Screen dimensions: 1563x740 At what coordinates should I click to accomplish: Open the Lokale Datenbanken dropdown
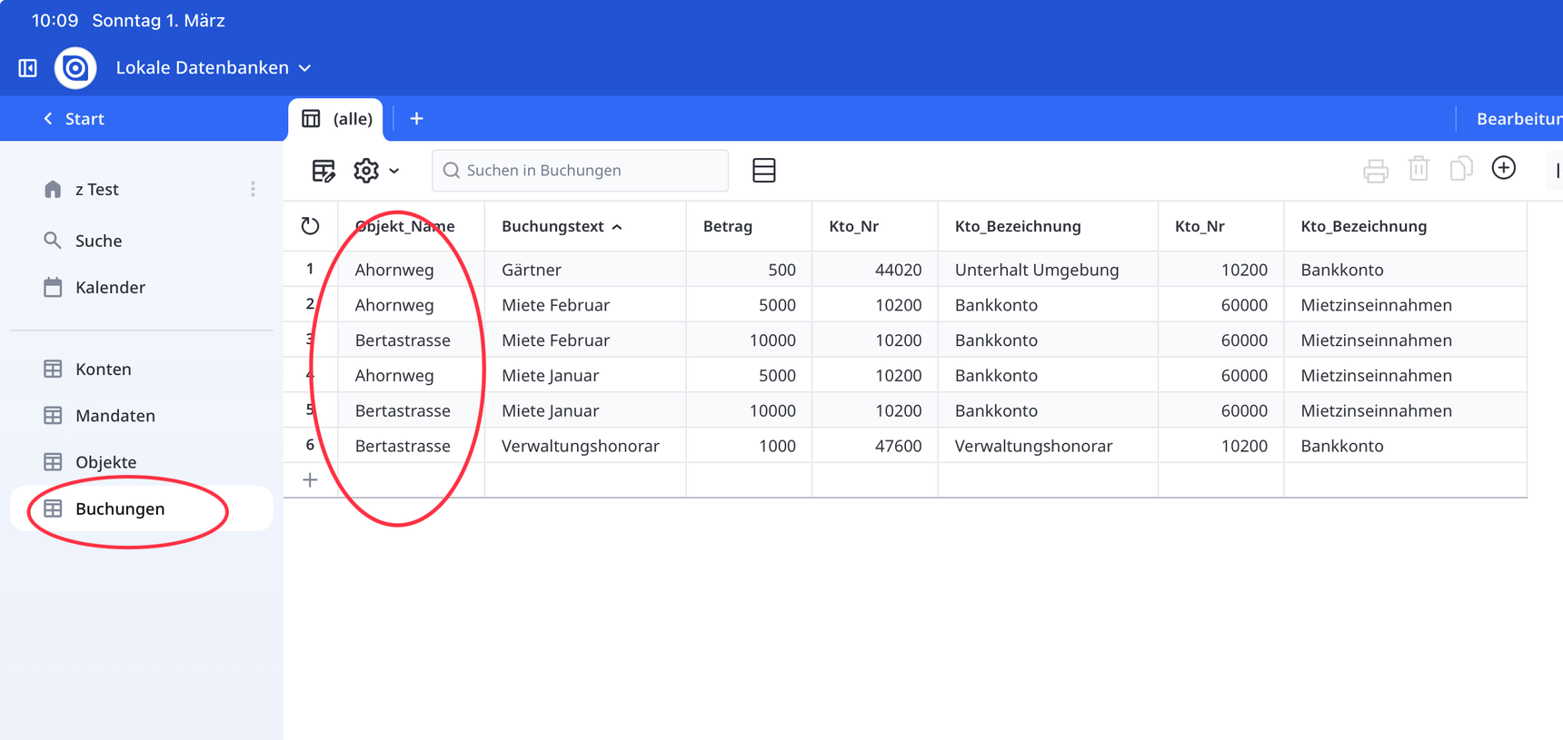pos(214,68)
